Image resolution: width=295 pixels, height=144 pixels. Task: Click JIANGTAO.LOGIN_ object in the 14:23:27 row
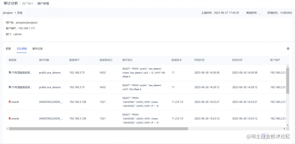(51, 102)
